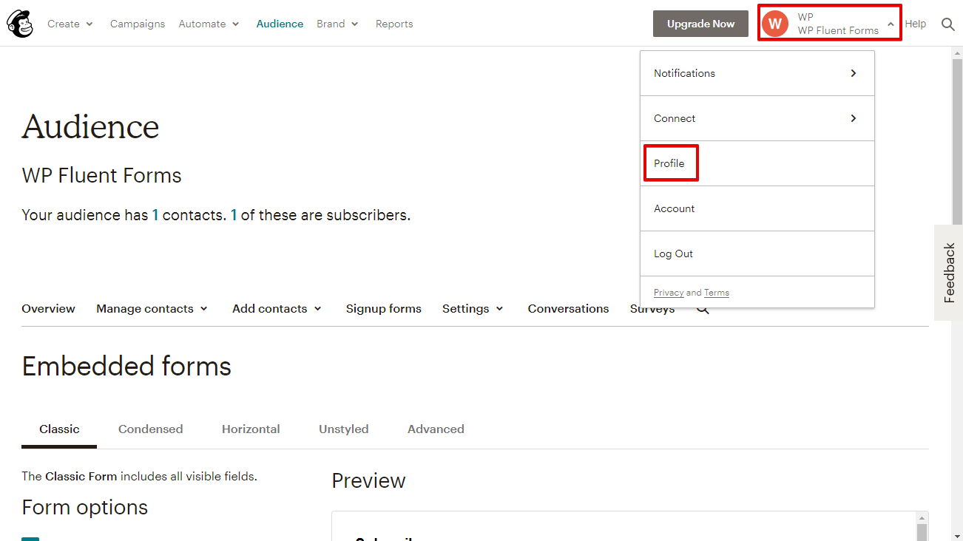963x541 pixels.
Task: Click the Upgrade Now button
Action: 701,24
